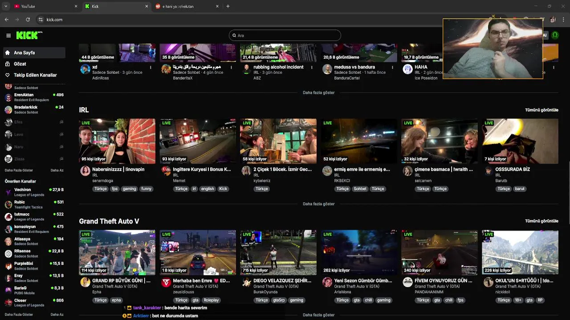Open BurakOyunda channel avatar
The width and height of the screenshot is (570, 320).
pyautogui.click(x=246, y=282)
